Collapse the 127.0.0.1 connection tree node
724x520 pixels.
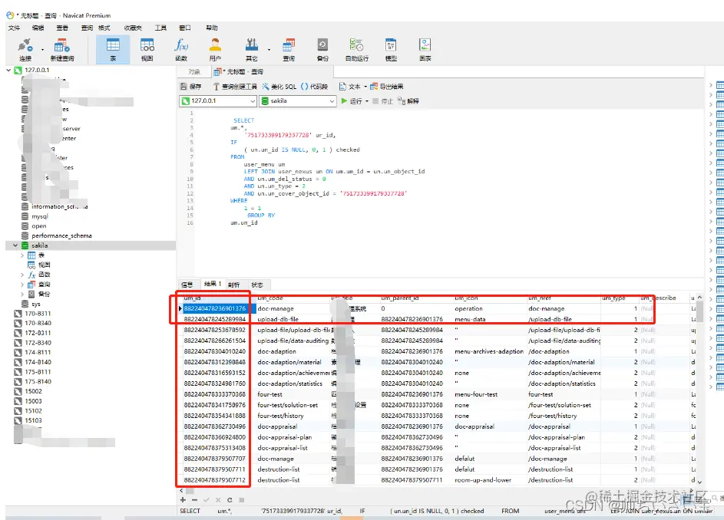tap(8, 70)
